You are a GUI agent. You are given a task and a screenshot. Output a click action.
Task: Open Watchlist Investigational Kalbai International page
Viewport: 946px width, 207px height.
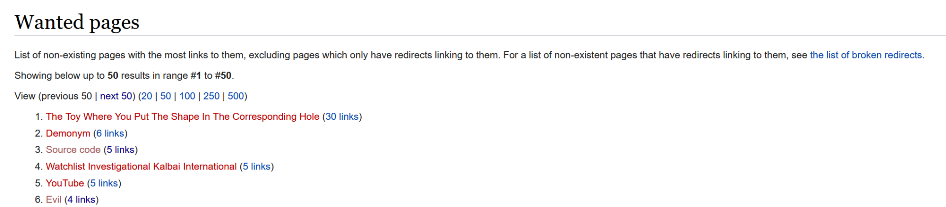pyautogui.click(x=141, y=167)
